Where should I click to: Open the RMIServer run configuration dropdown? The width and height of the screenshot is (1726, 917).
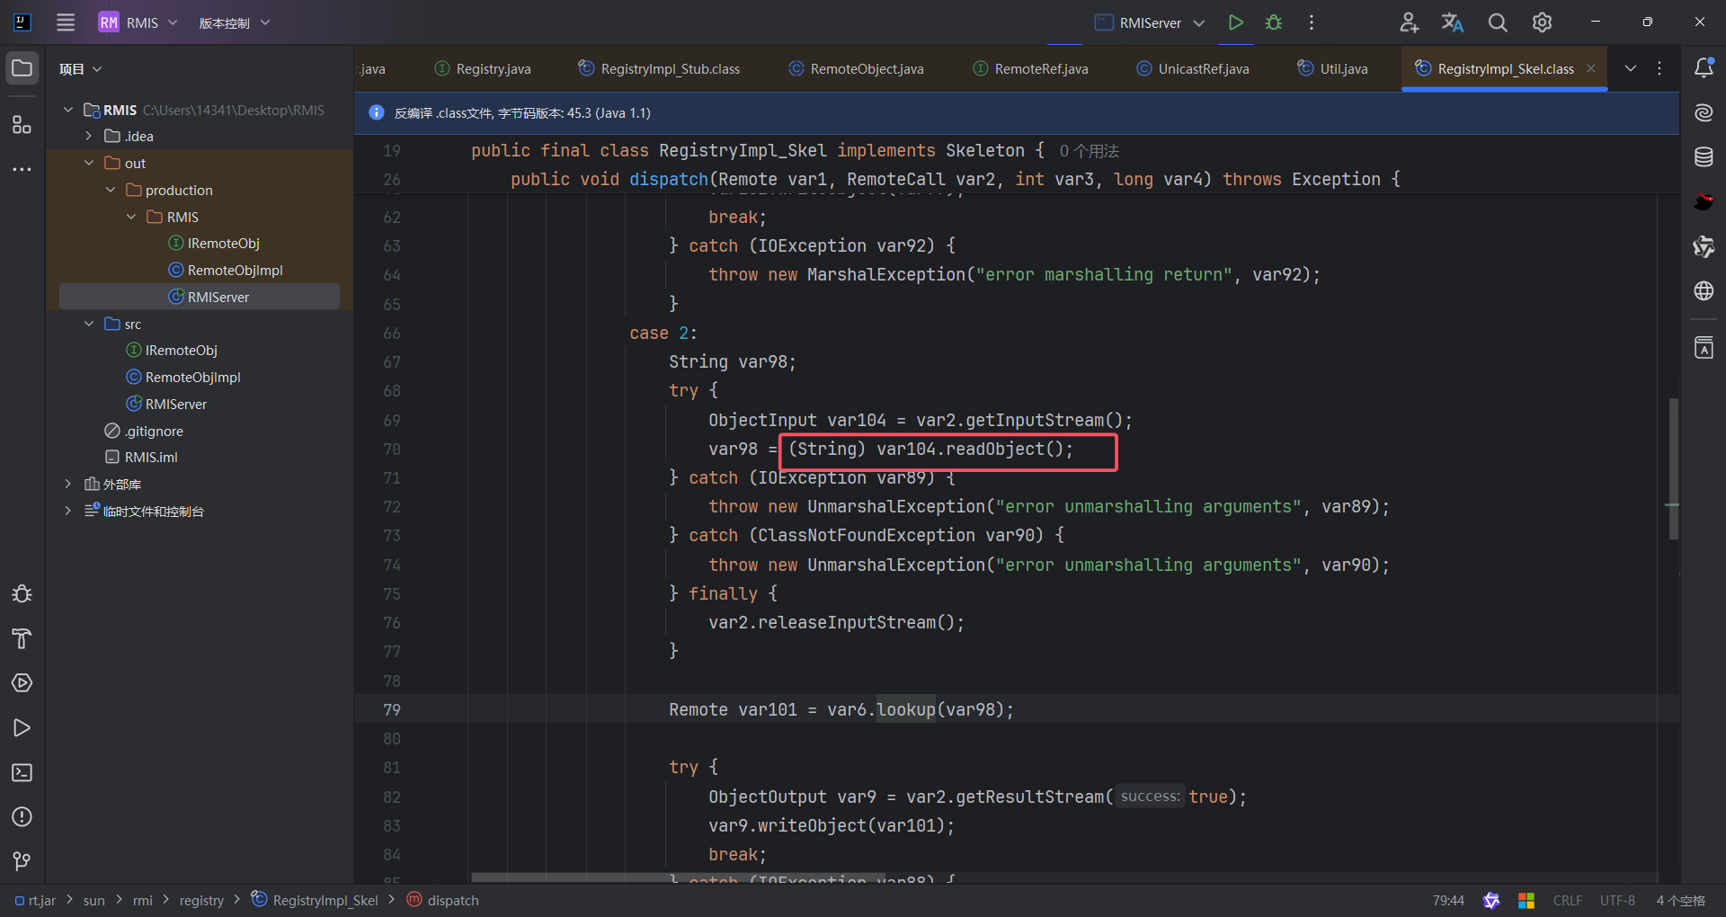(1150, 22)
